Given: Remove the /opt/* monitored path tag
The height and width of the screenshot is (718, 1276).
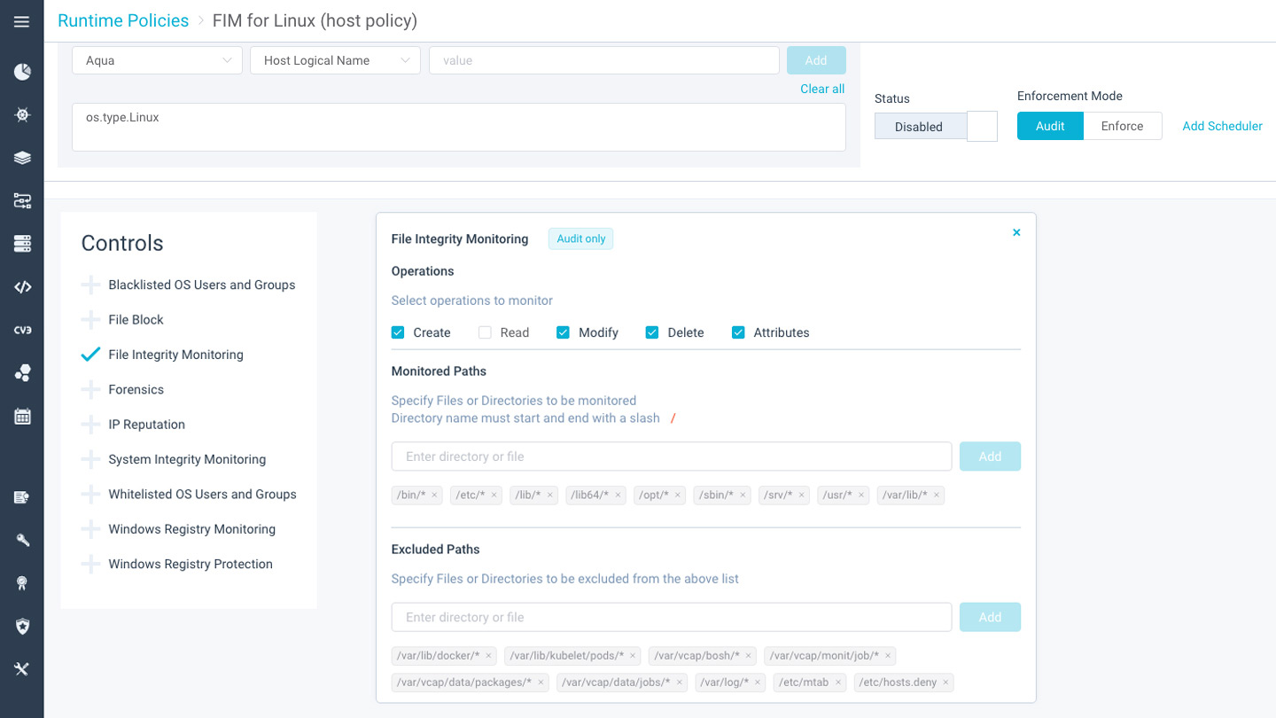Looking at the screenshot, I should pyautogui.click(x=678, y=496).
